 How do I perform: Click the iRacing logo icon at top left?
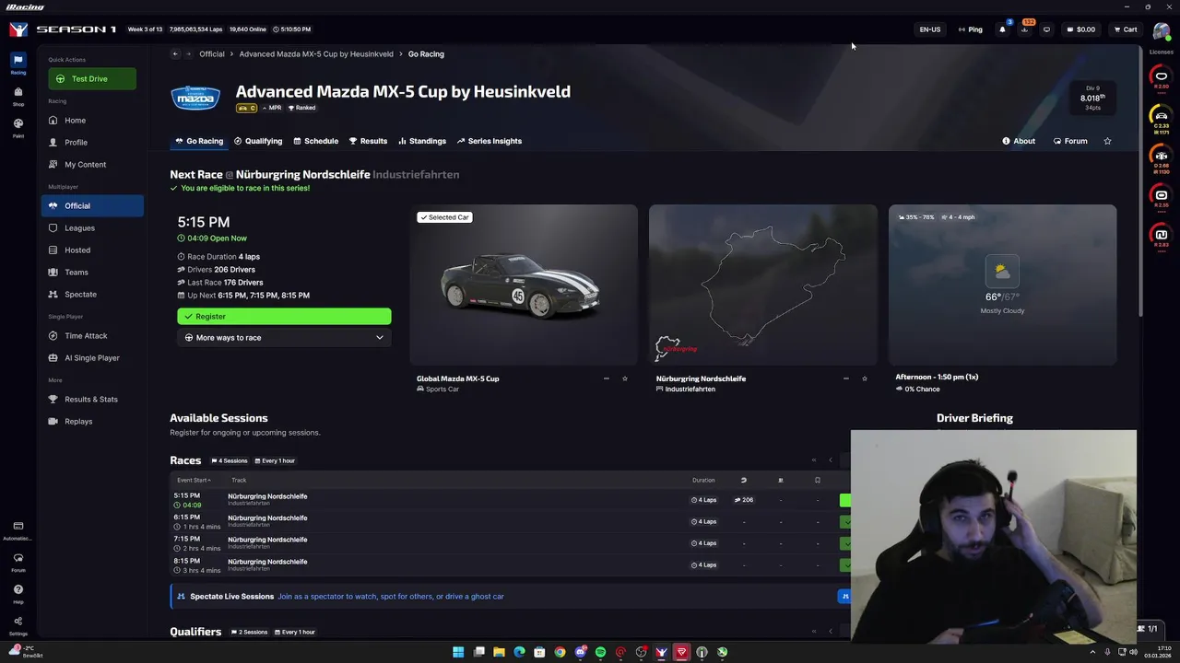coord(18,29)
